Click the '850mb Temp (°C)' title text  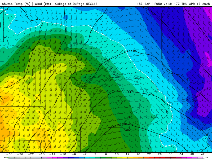point(16,4)
